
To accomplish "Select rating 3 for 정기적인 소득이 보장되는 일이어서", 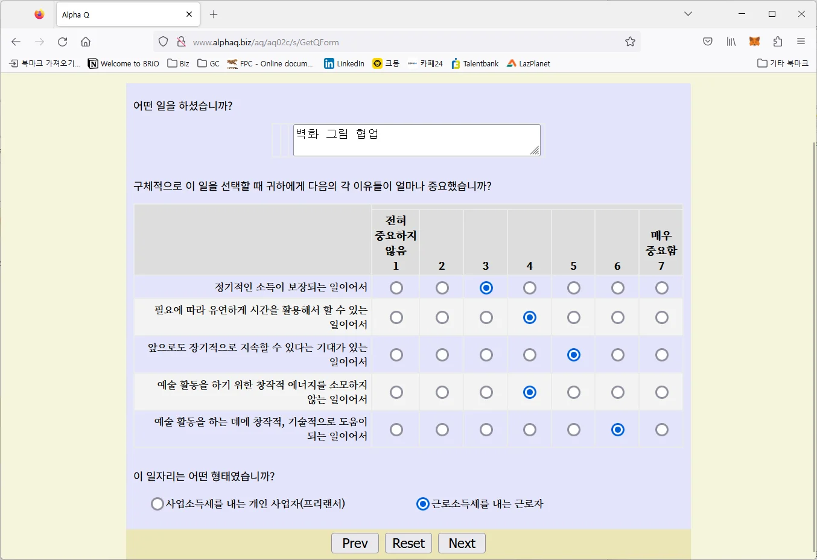I will (x=486, y=288).
